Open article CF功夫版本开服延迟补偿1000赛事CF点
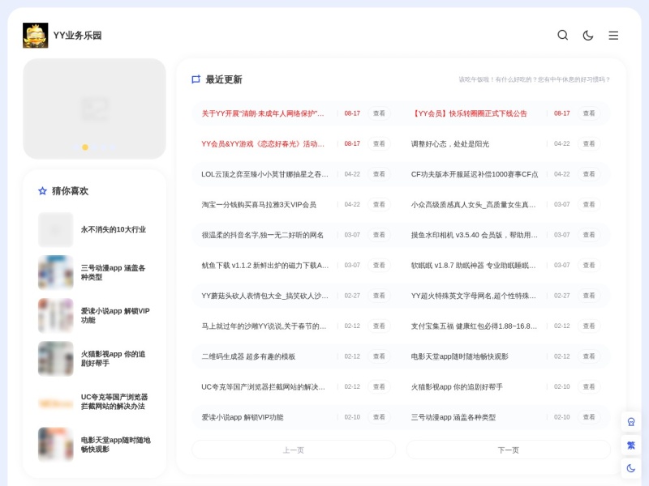The width and height of the screenshot is (649, 486). click(475, 174)
